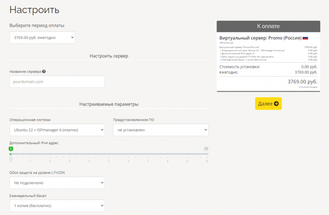Expand the Операционная система dropdown
The height and width of the screenshot is (215, 329).
(x=57, y=130)
